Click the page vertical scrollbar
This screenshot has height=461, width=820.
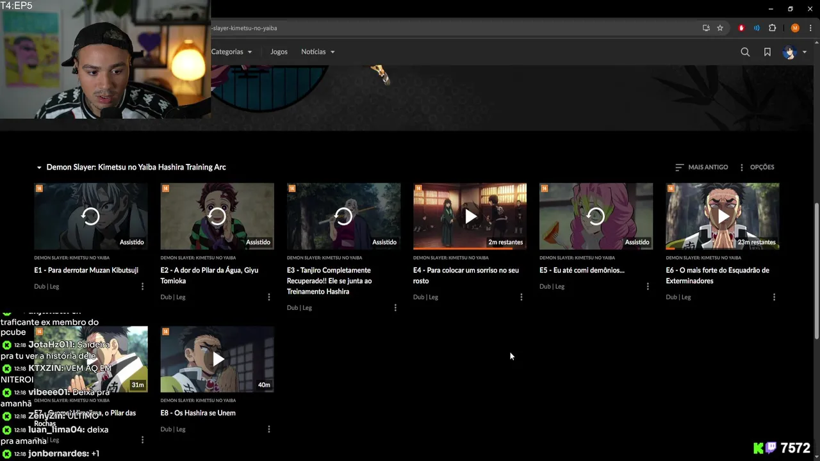(x=816, y=272)
